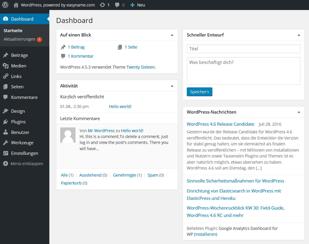
Task: Click the Plugins plug icon in sidebar
Action: point(6,122)
